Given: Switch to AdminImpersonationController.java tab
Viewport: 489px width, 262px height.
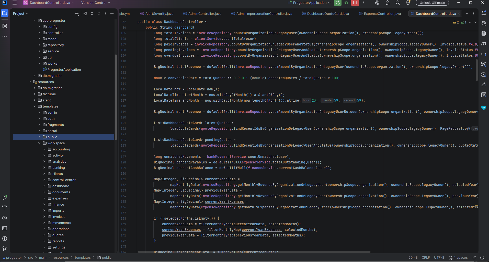Looking at the screenshot, I should [262, 14].
